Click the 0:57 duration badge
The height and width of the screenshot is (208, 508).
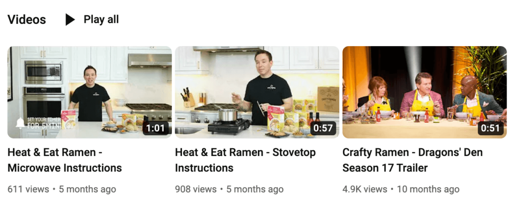323,128
